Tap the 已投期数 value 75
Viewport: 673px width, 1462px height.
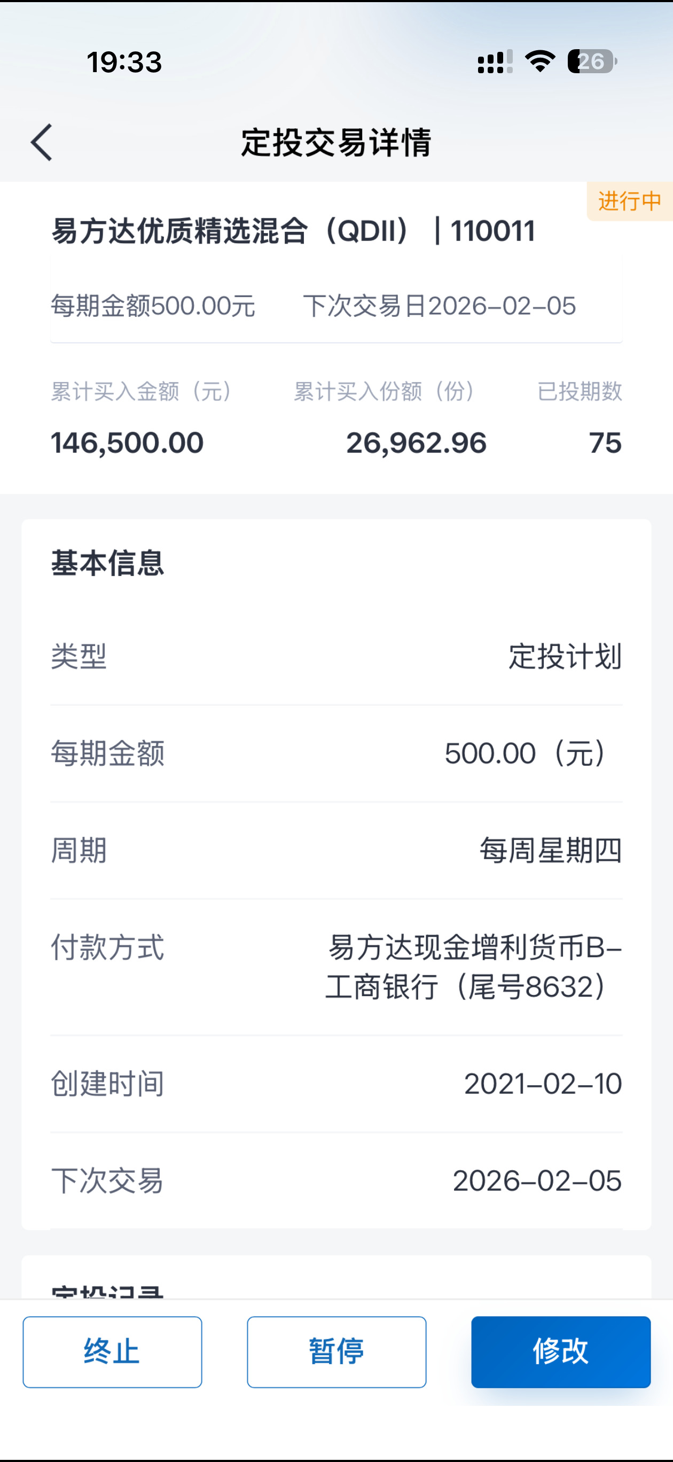point(605,442)
